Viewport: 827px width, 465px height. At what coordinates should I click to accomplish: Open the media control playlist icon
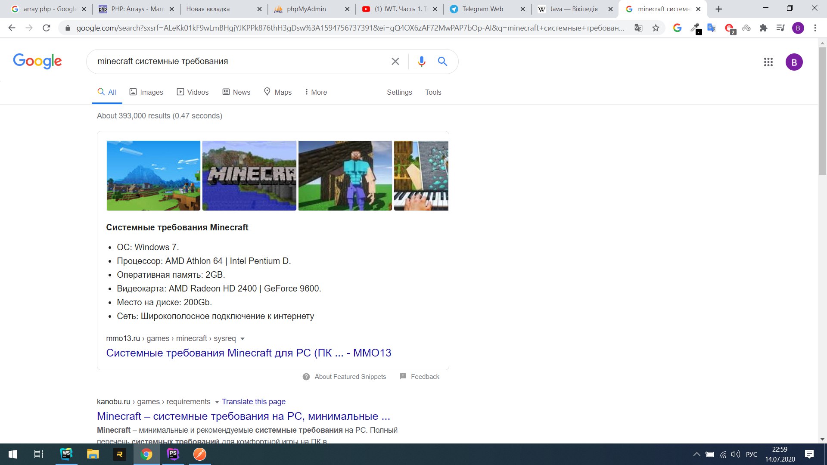[780, 28]
